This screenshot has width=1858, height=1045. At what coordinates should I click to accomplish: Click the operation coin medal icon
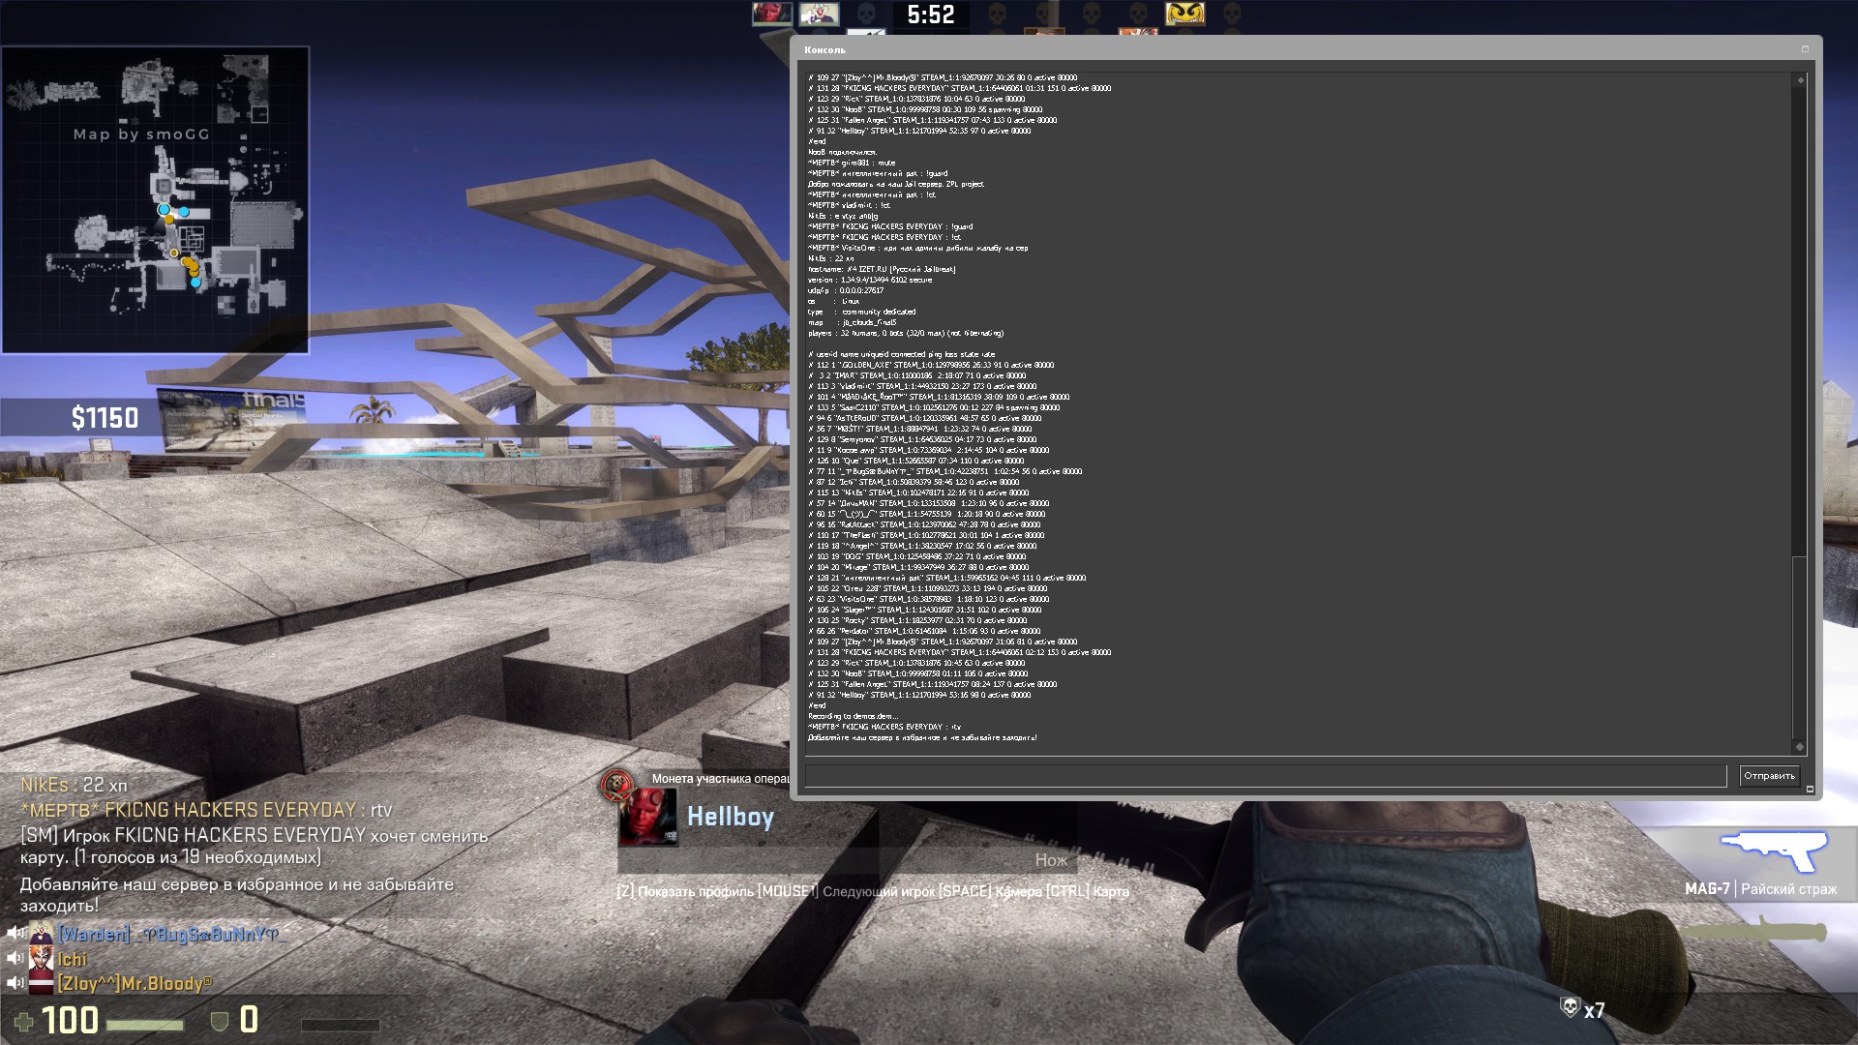click(x=615, y=786)
